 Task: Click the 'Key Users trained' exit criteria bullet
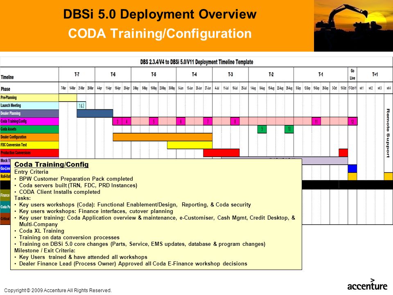click(x=83, y=257)
